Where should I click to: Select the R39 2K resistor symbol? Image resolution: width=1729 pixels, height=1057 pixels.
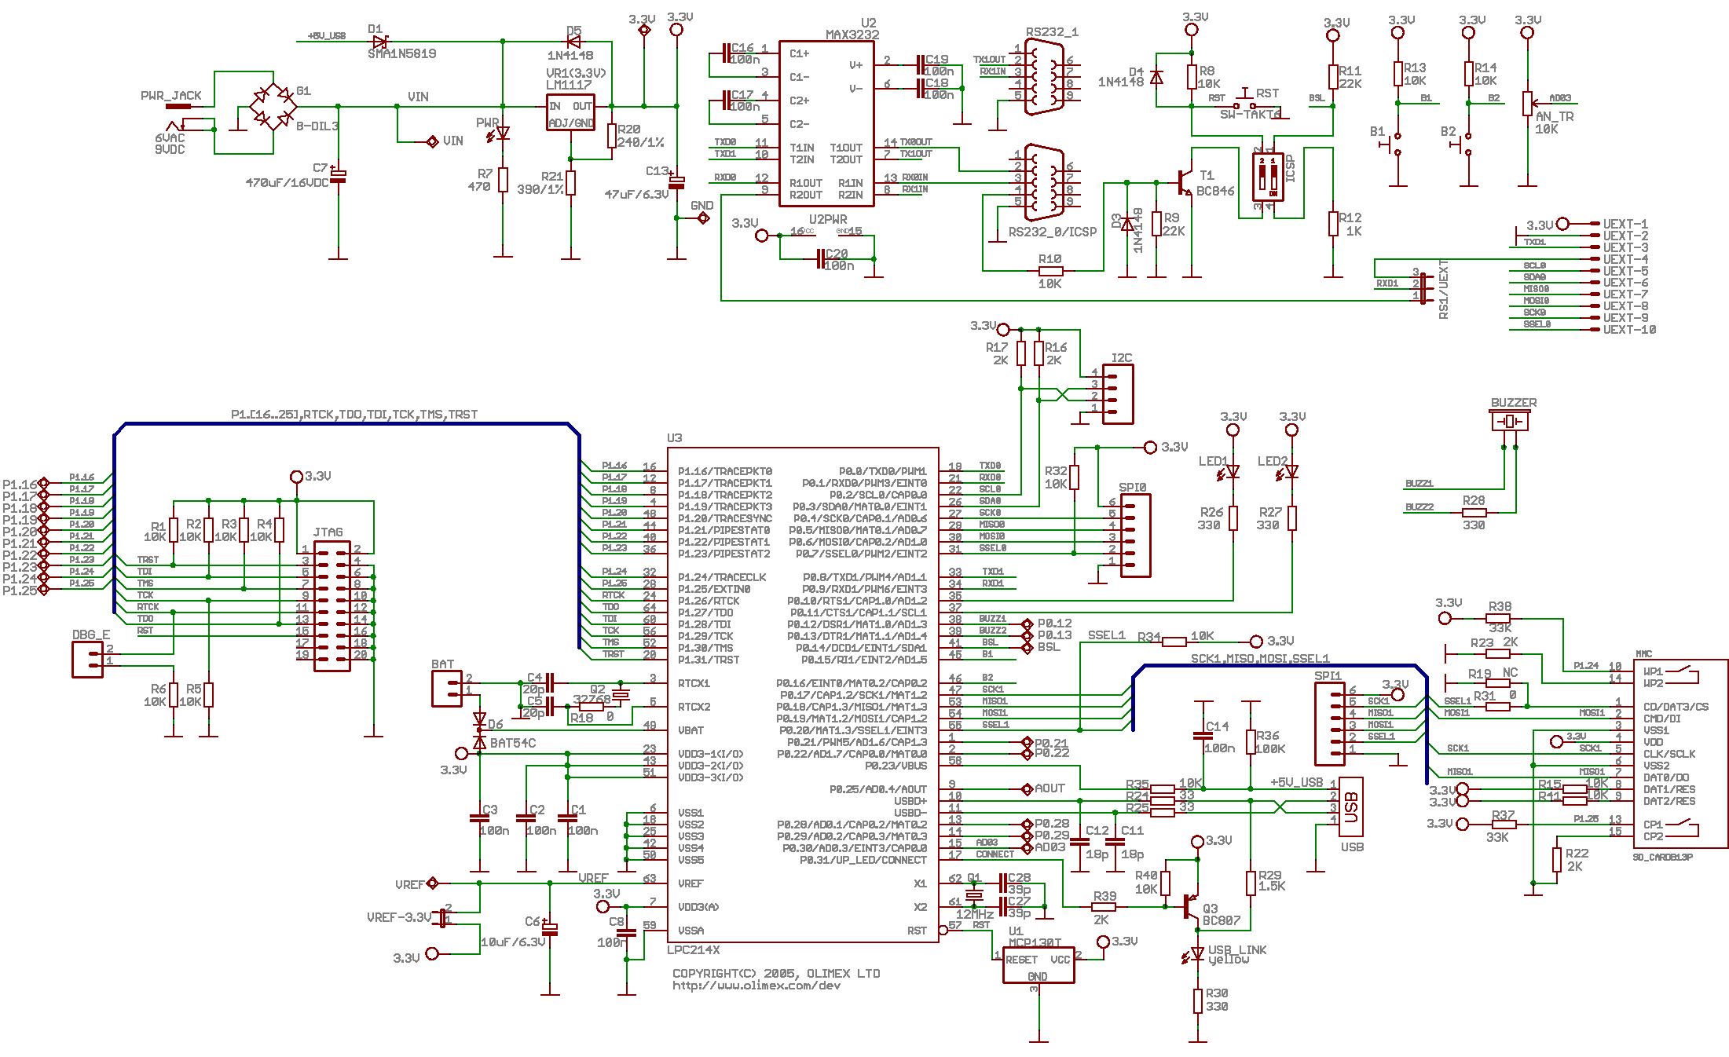pos(1104,907)
